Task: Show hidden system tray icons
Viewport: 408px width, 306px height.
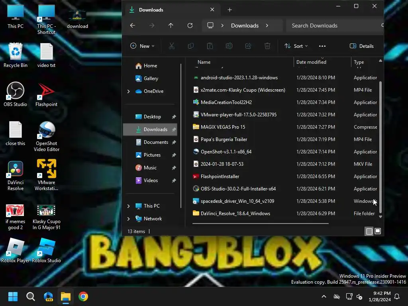Action: click(324, 296)
